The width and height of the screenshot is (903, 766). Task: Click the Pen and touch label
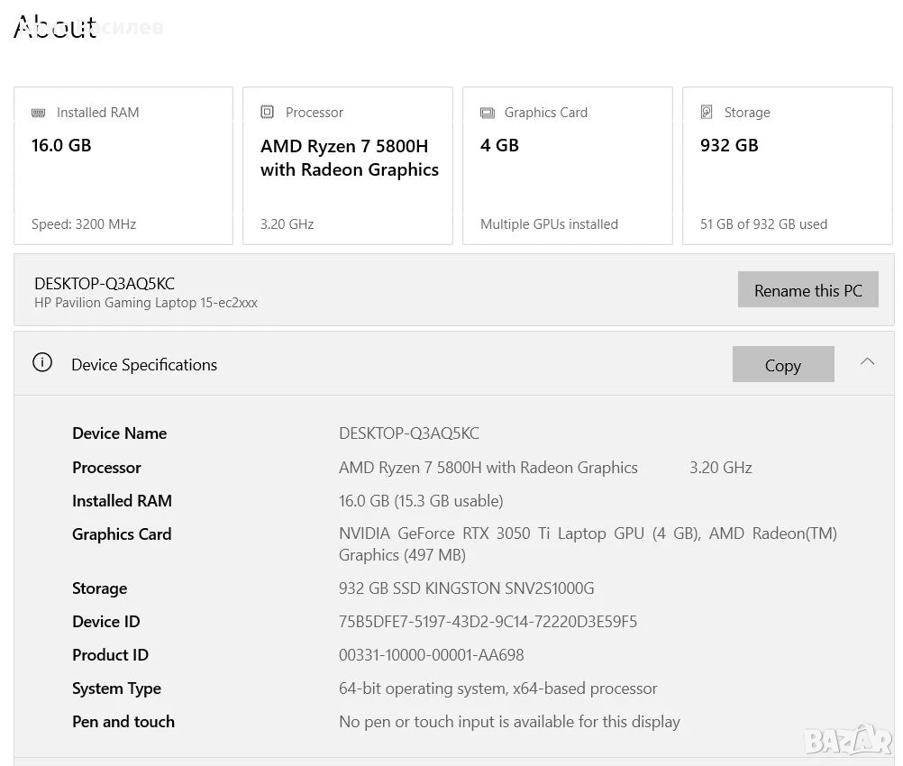(x=123, y=722)
